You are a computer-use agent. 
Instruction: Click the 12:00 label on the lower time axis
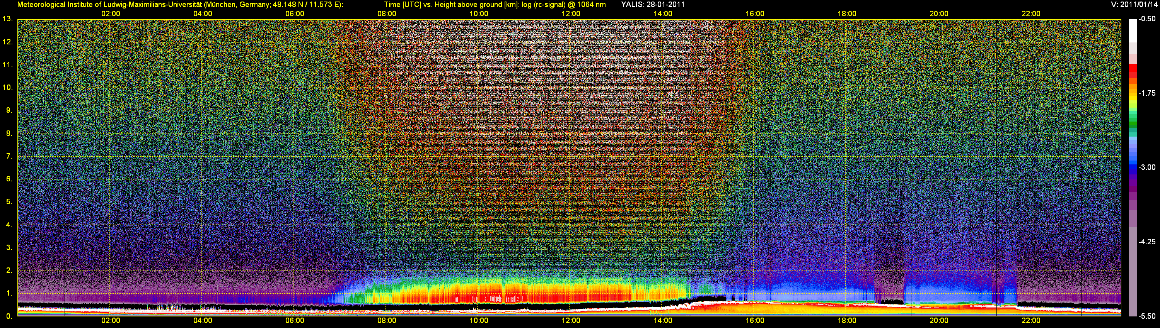571,321
